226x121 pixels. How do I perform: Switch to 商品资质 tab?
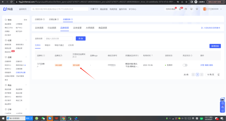[103, 28]
